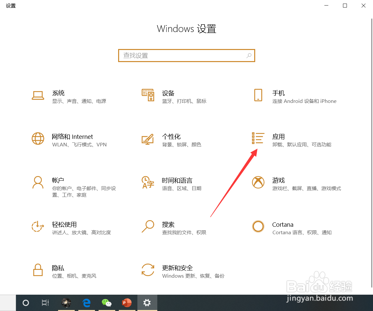This screenshot has width=373, height=311.
Task: Open the 搜索 magnifier category icon
Action: (148, 226)
